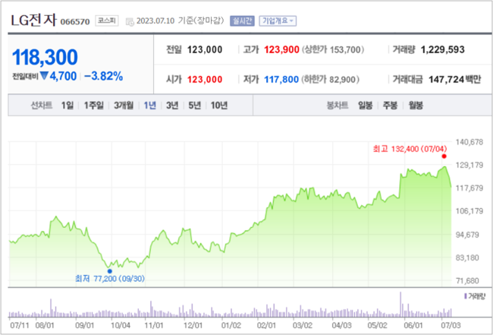
Task: Click the 거래량 value 1,229,593
Action: [443, 49]
